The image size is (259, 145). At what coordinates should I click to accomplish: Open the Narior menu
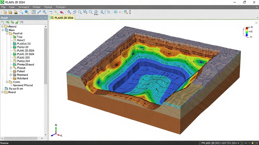click(36, 7)
